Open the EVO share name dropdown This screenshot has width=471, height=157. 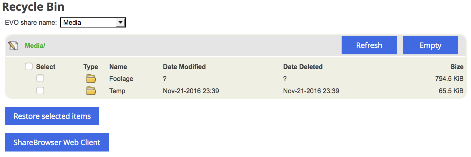pos(93,22)
